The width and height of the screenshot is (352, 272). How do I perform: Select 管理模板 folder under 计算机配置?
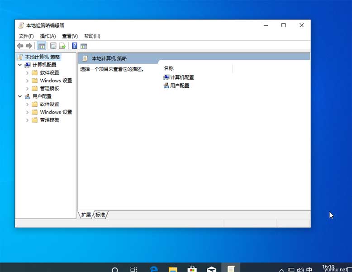pos(50,89)
